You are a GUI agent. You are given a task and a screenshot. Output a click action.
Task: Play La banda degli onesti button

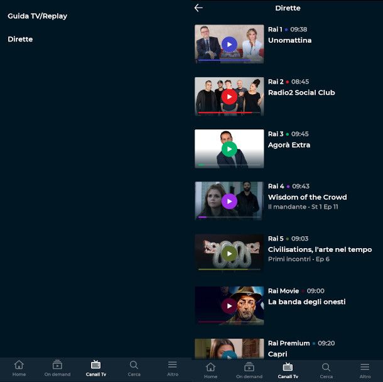point(229,306)
